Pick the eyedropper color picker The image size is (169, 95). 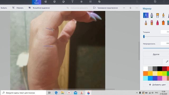coord(167,61)
